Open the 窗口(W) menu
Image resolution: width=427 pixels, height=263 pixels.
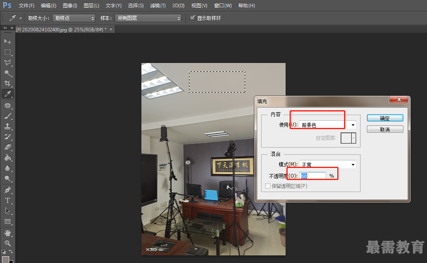tap(223, 6)
